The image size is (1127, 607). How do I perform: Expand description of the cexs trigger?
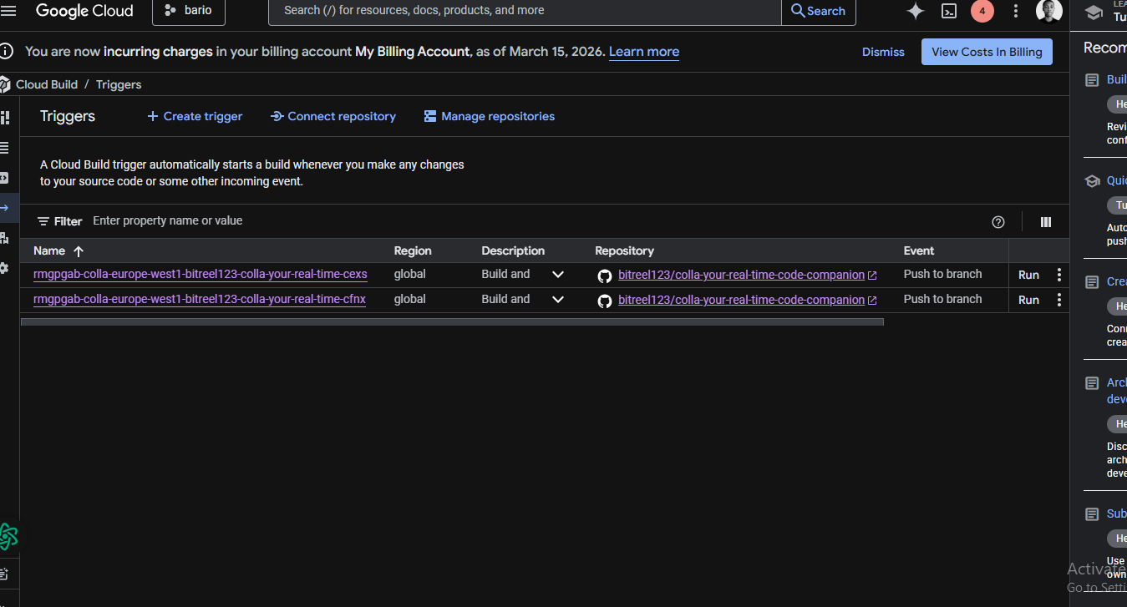558,275
